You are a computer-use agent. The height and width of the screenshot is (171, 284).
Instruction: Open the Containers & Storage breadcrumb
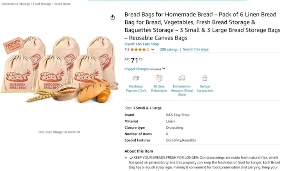[x=15, y=4]
